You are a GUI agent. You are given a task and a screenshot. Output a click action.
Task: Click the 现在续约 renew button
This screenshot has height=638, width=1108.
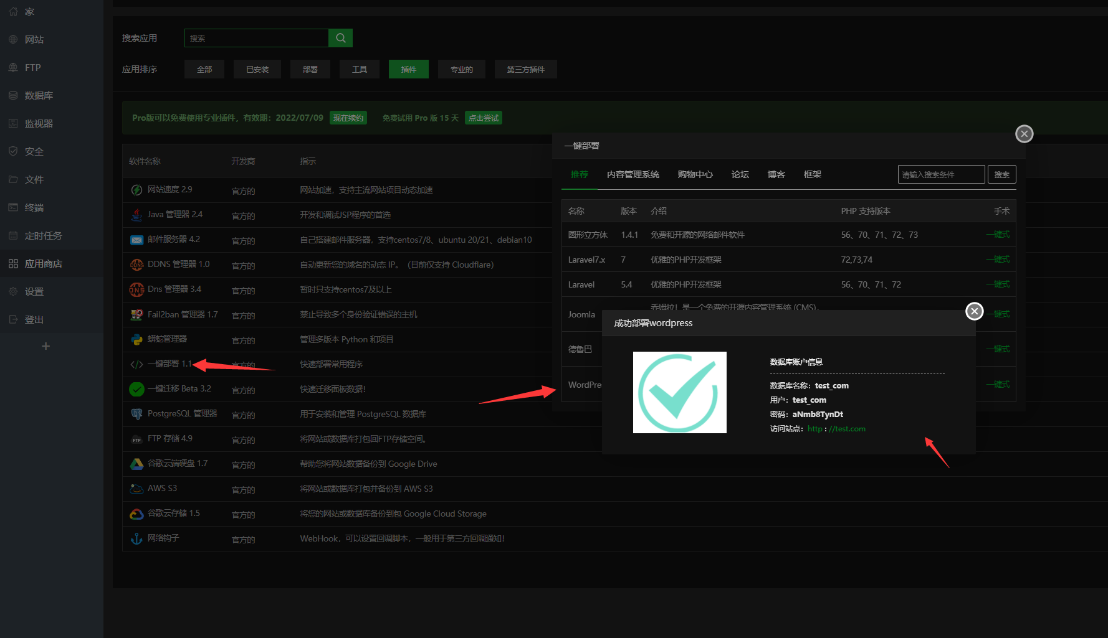pyautogui.click(x=348, y=118)
